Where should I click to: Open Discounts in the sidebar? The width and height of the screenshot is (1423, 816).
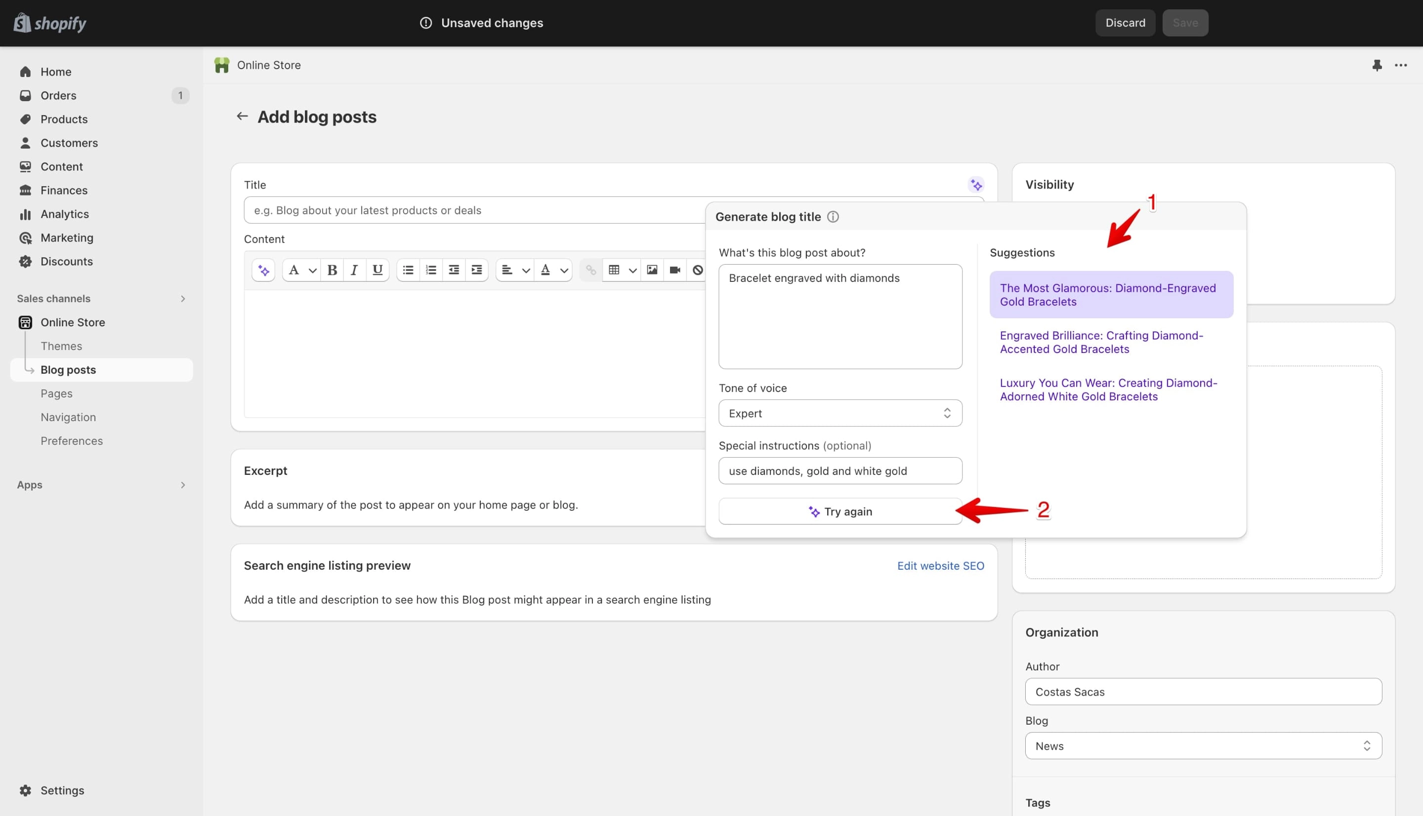pos(101,262)
